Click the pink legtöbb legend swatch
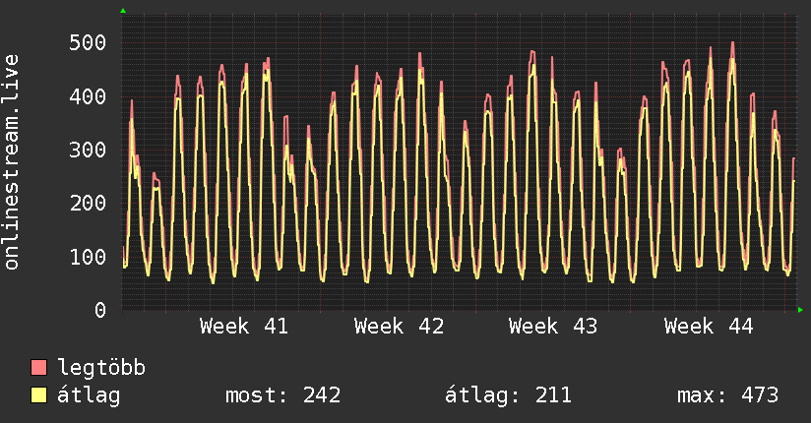Screen dimensions: 811x423 38,367
